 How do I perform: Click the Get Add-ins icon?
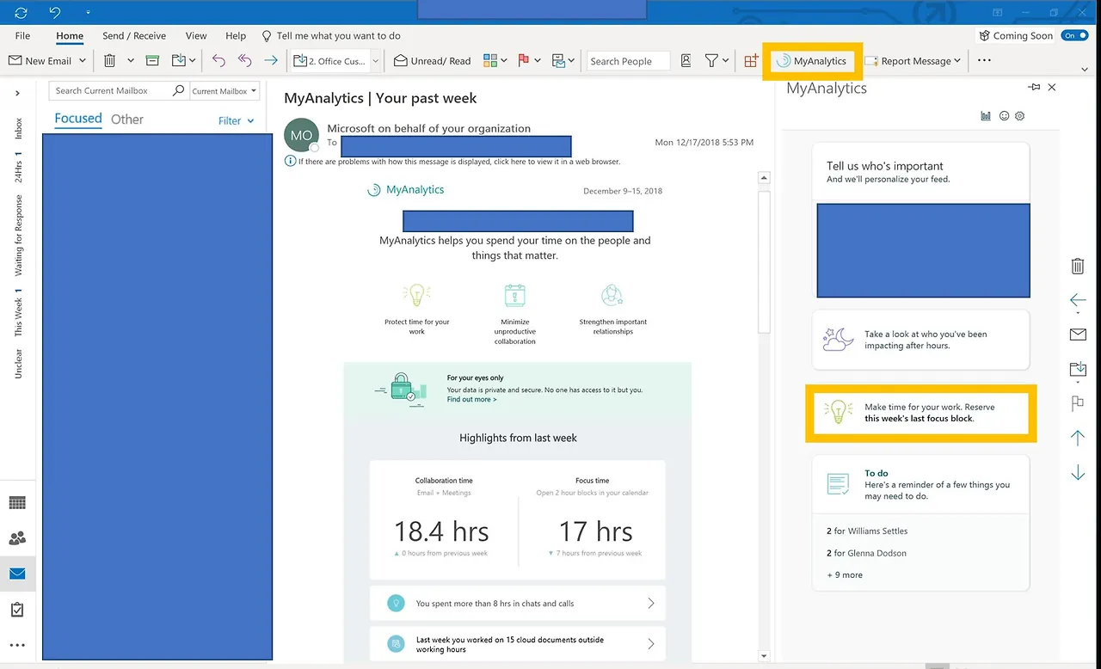(x=751, y=61)
